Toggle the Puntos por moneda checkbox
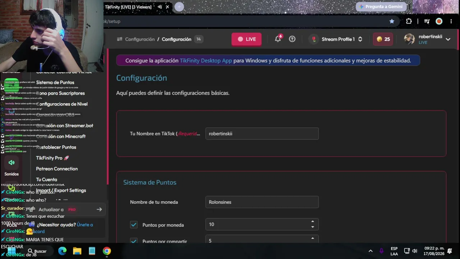 pyautogui.click(x=134, y=225)
